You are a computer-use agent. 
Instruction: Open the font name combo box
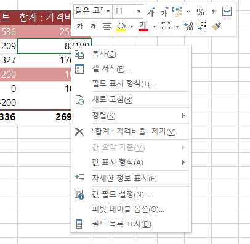tap(93, 11)
